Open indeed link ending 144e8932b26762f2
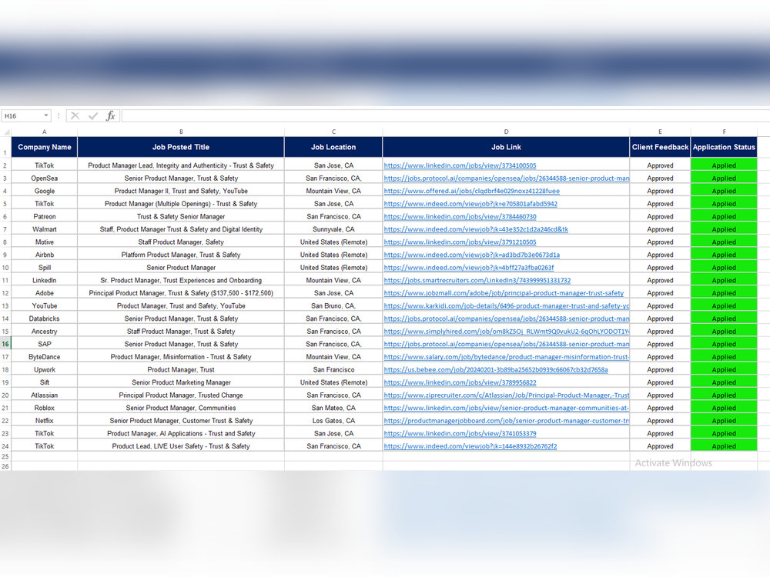770x577 pixels. (470, 446)
